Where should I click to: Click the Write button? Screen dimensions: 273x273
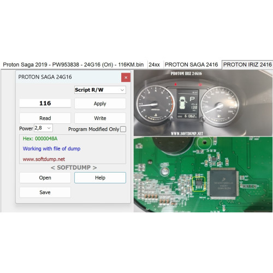pyautogui.click(x=100, y=118)
